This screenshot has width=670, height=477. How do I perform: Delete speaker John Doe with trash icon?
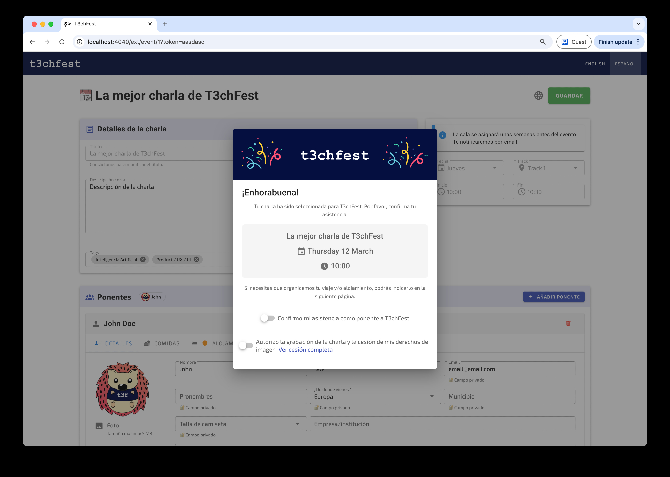click(x=568, y=323)
